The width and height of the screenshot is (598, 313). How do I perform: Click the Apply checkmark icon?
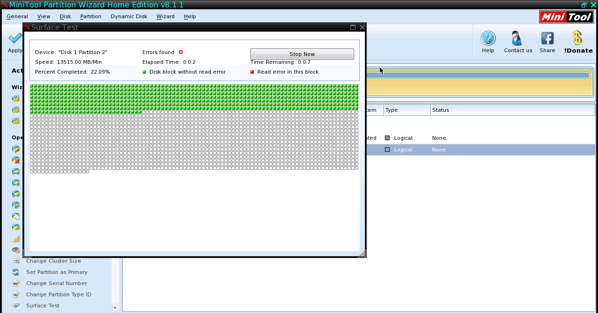coord(15,39)
